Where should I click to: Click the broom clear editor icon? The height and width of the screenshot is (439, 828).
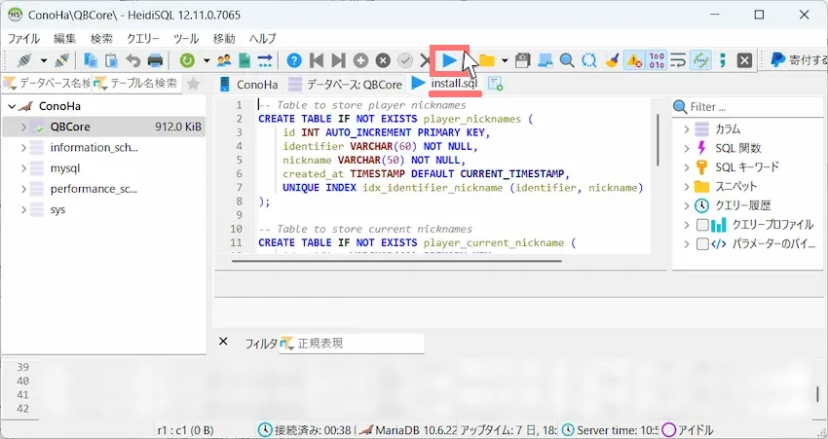point(612,60)
